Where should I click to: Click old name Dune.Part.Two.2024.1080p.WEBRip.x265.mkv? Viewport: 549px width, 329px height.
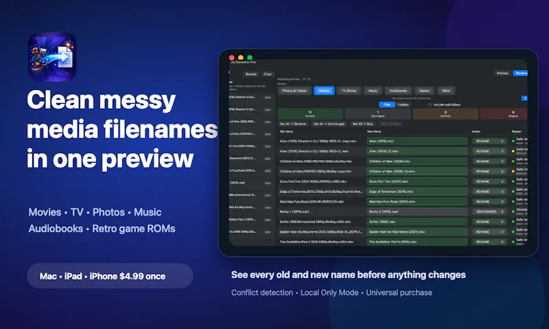coord(313,181)
